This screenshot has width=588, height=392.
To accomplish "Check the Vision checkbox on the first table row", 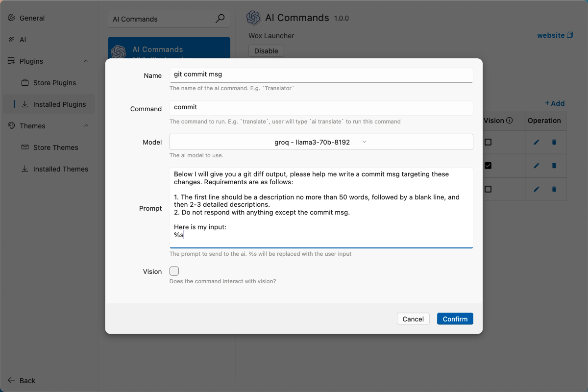I will click(488, 142).
